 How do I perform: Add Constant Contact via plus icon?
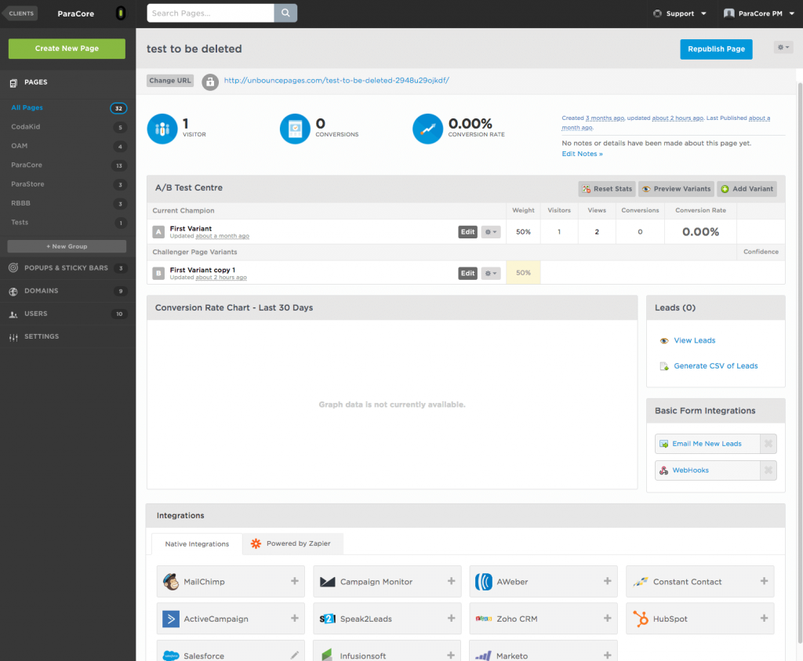[764, 581]
